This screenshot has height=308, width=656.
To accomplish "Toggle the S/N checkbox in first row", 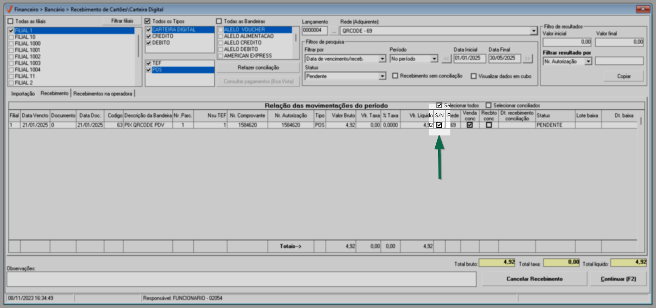I will [439, 125].
